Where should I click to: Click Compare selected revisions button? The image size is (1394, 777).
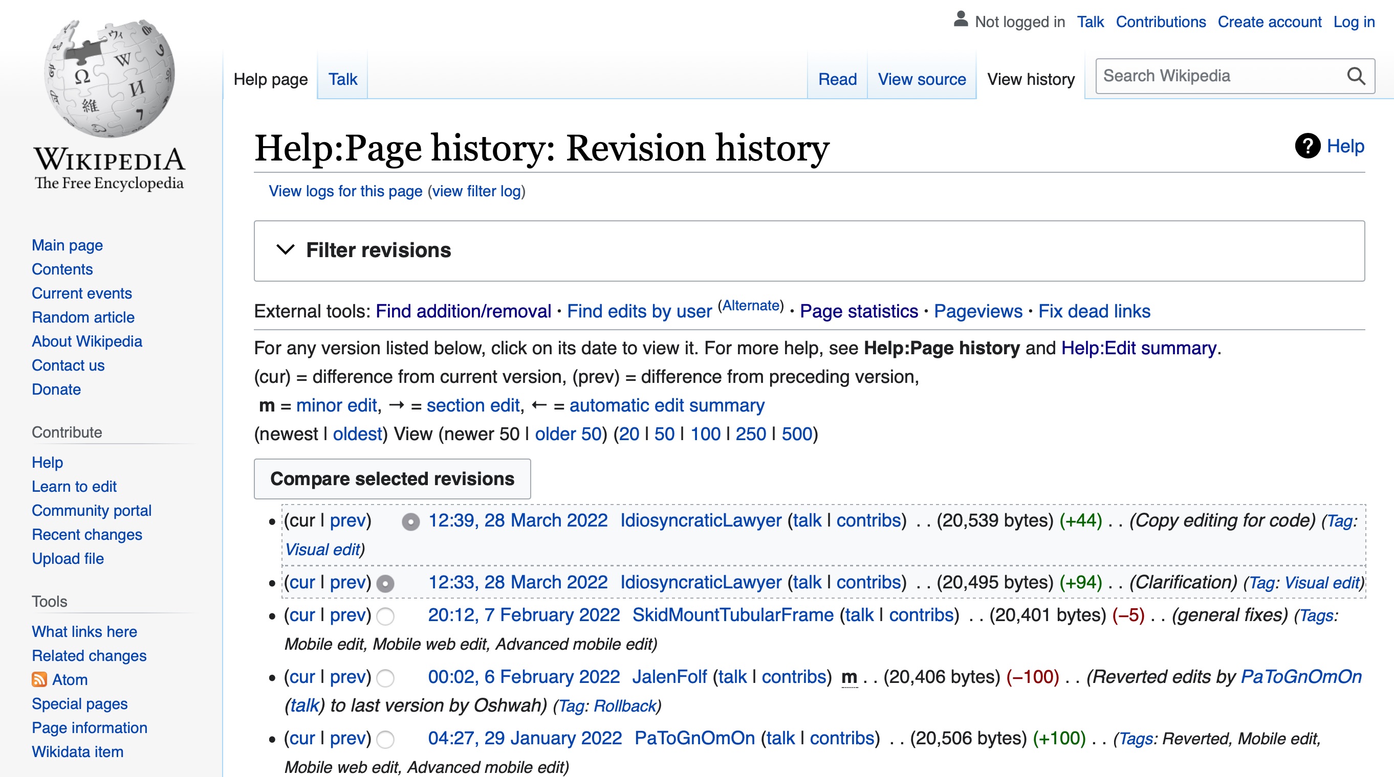point(391,478)
